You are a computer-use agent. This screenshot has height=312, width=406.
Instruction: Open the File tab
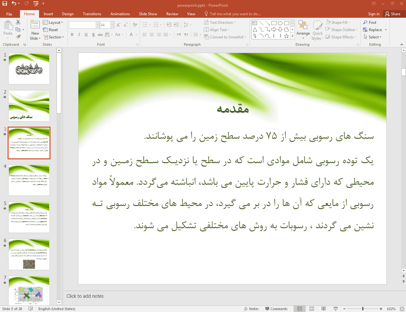point(9,14)
